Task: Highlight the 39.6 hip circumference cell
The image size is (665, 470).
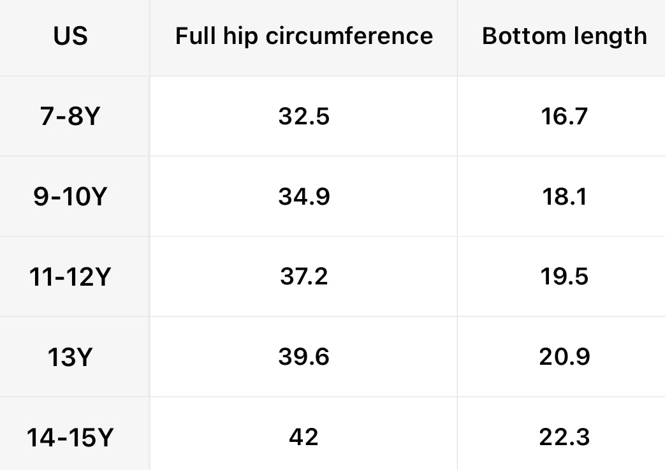Action: coord(304,357)
